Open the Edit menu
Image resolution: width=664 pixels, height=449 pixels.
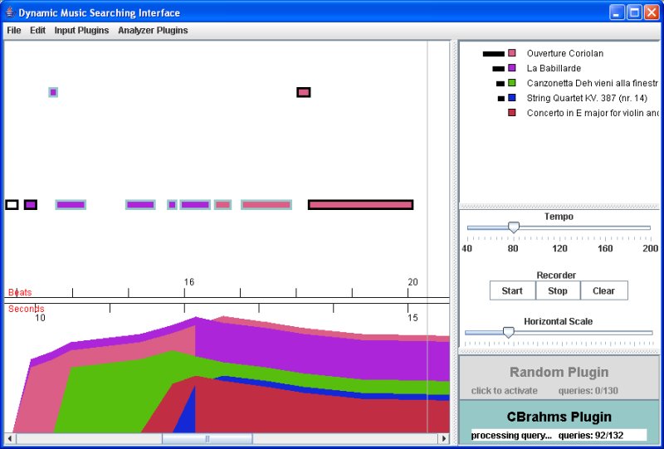[x=38, y=31]
